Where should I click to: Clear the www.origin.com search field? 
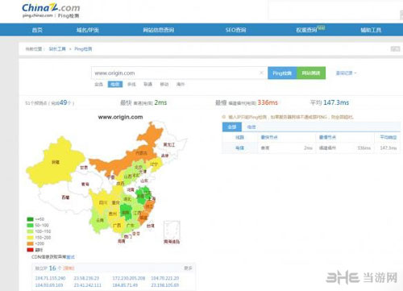[x=261, y=73]
